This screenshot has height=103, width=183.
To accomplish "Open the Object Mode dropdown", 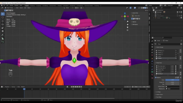I will [x=10, y=8].
